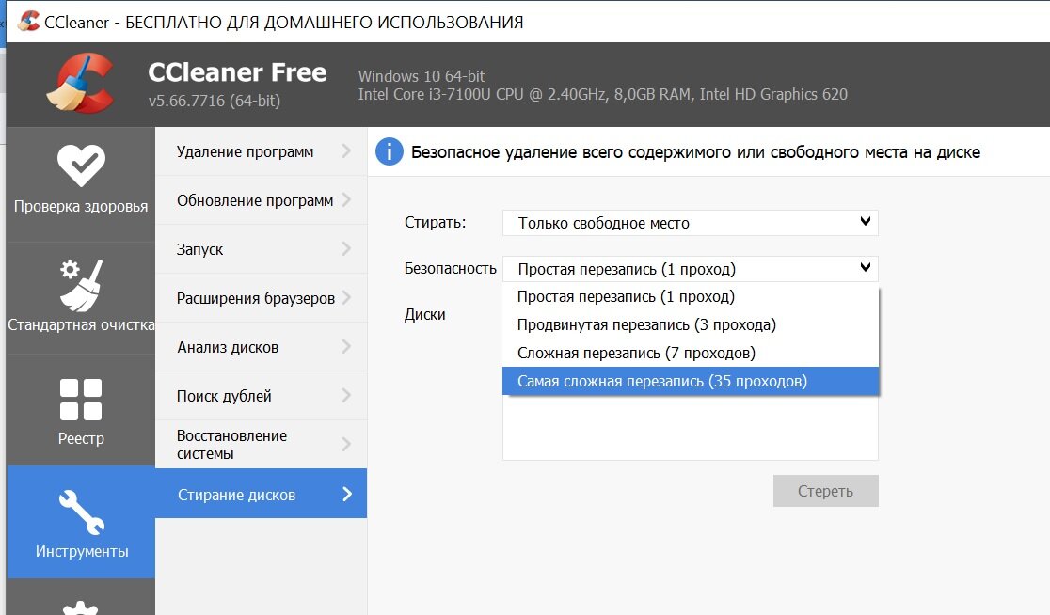Screen dimensions: 1050x615
Task: Open Удаление программ menu item
Action: [x=261, y=152]
